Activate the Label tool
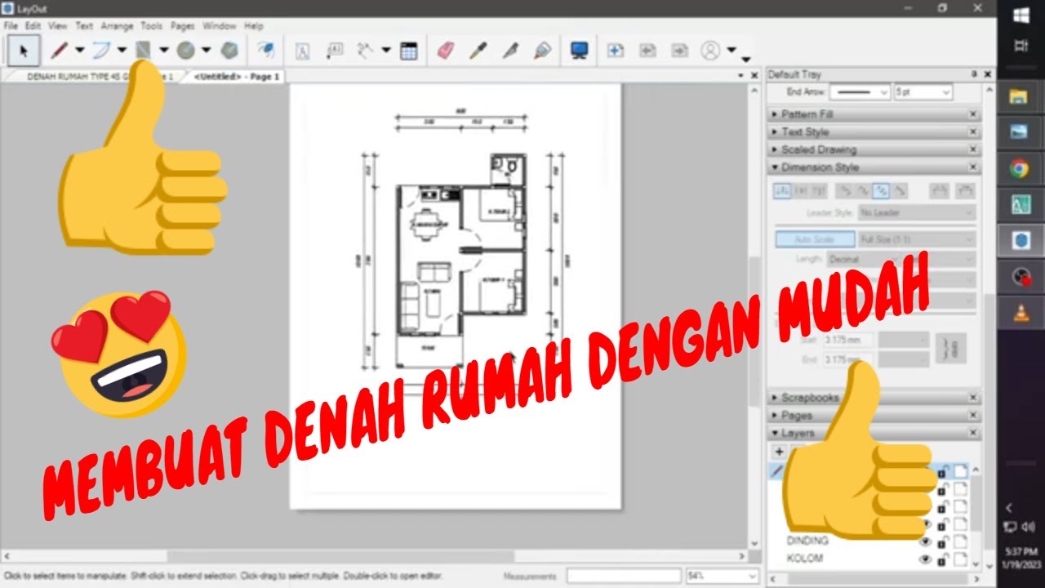The image size is (1045, 588). 335,51
